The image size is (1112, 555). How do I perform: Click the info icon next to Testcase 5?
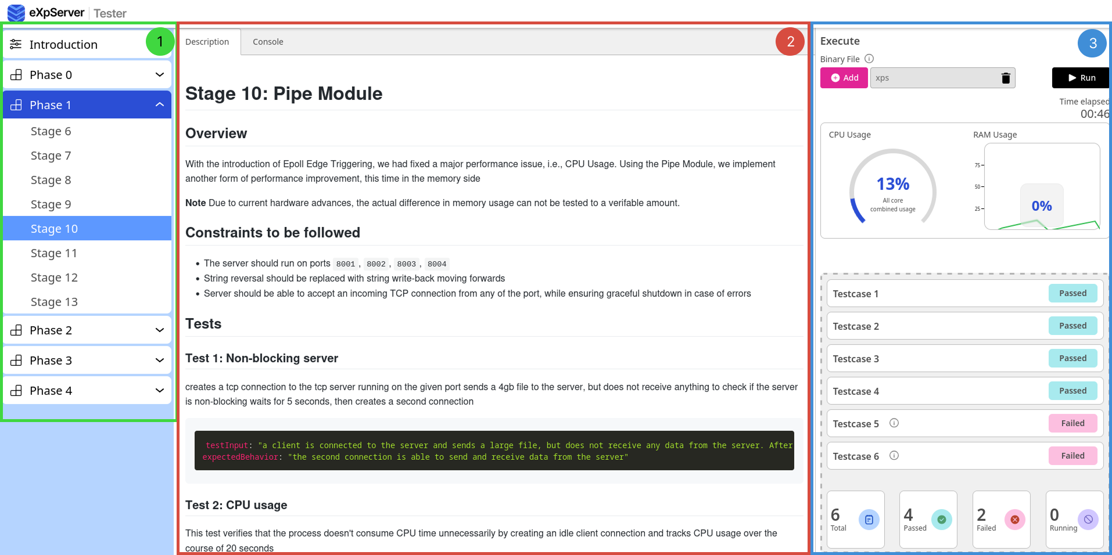[894, 423]
